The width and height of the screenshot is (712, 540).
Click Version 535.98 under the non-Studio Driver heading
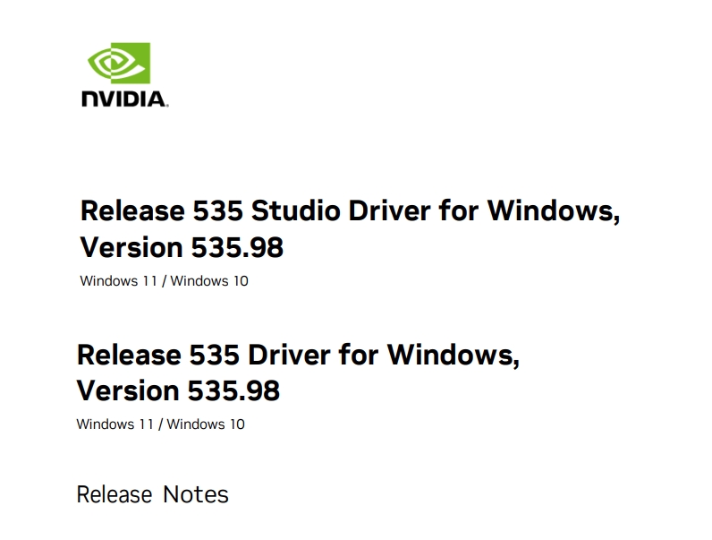click(178, 391)
